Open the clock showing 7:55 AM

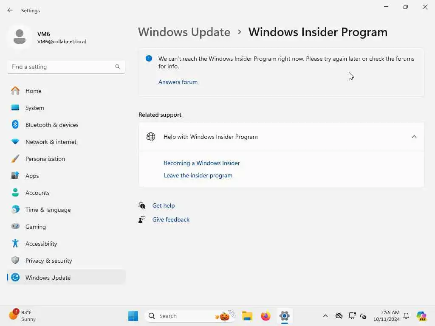pos(387,316)
